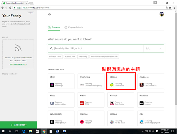Open the user profile avatar
The width and height of the screenshot is (177, 135).
coord(162,14)
